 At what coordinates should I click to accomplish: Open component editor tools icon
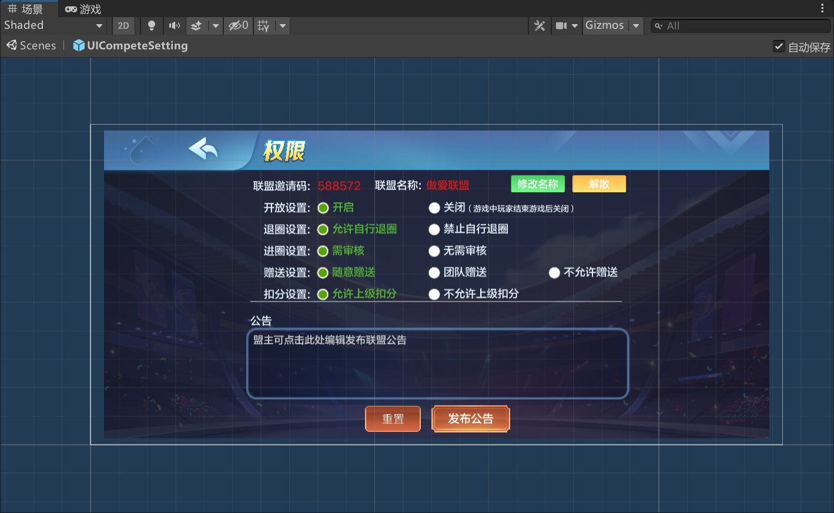coord(540,26)
